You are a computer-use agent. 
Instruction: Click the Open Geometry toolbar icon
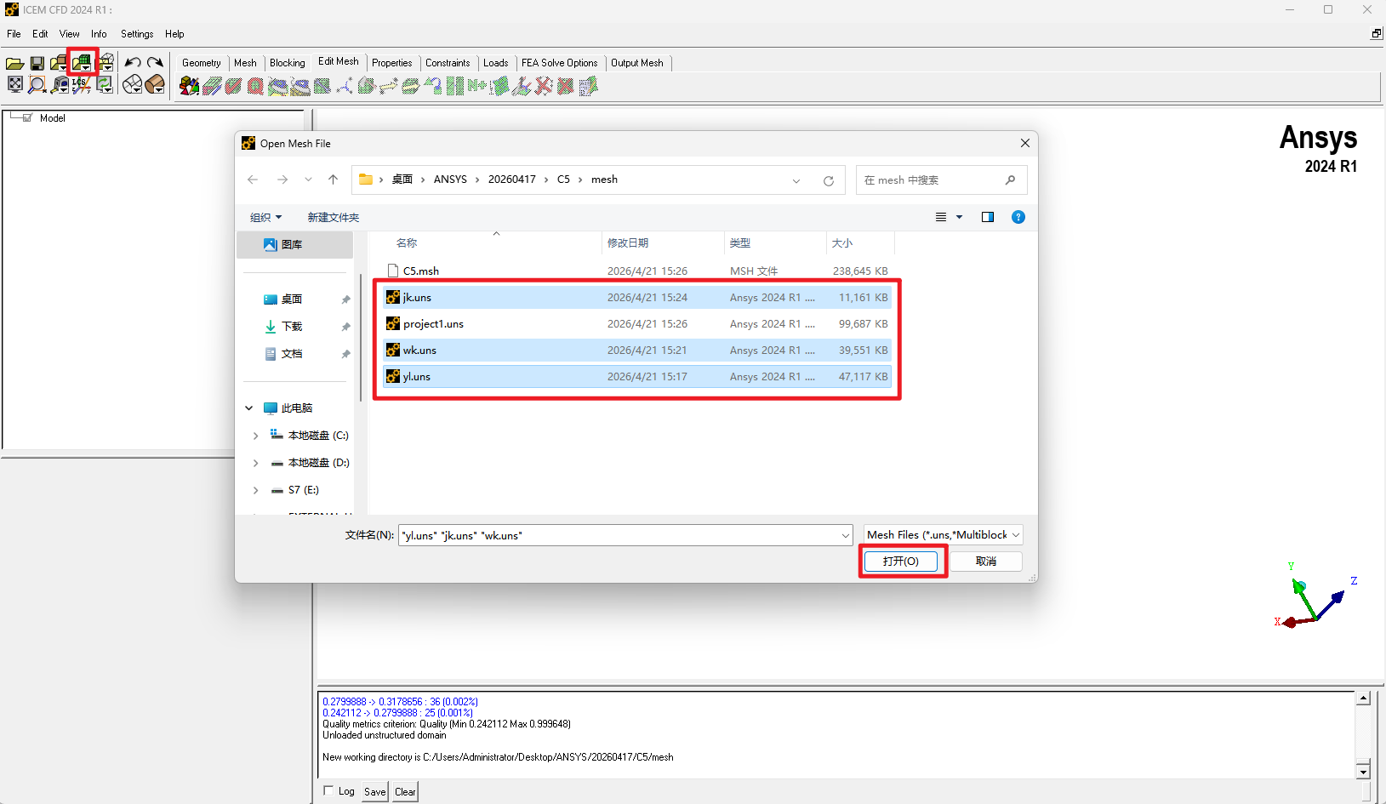[x=58, y=63]
